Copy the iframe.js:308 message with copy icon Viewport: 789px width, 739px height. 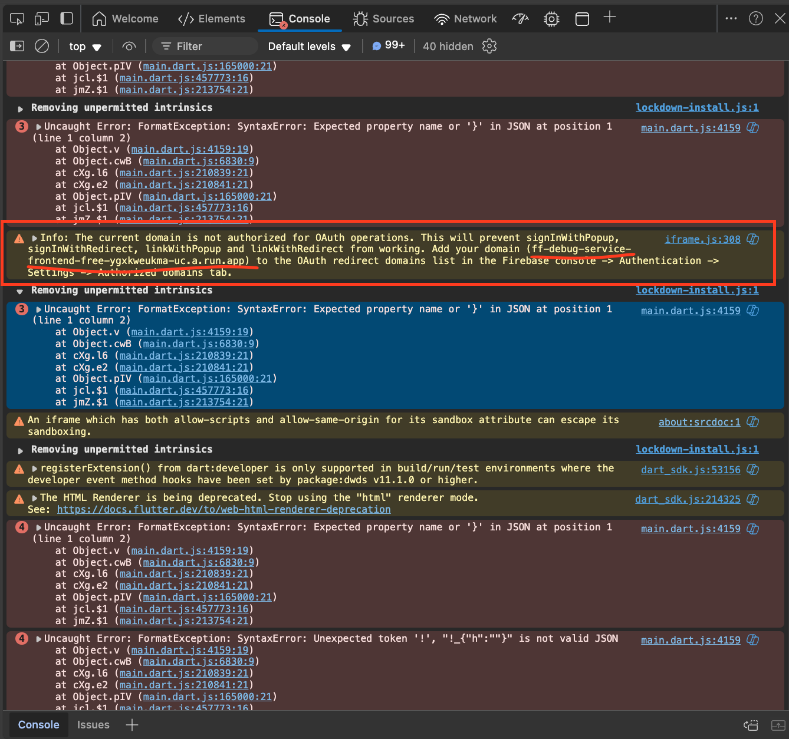coord(752,239)
